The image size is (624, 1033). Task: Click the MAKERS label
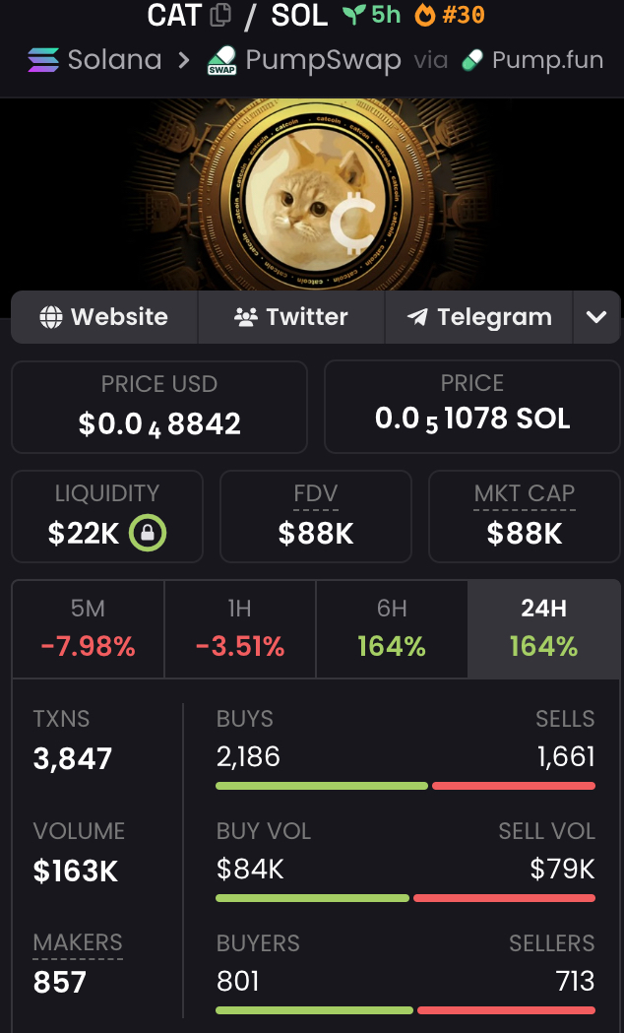78,942
